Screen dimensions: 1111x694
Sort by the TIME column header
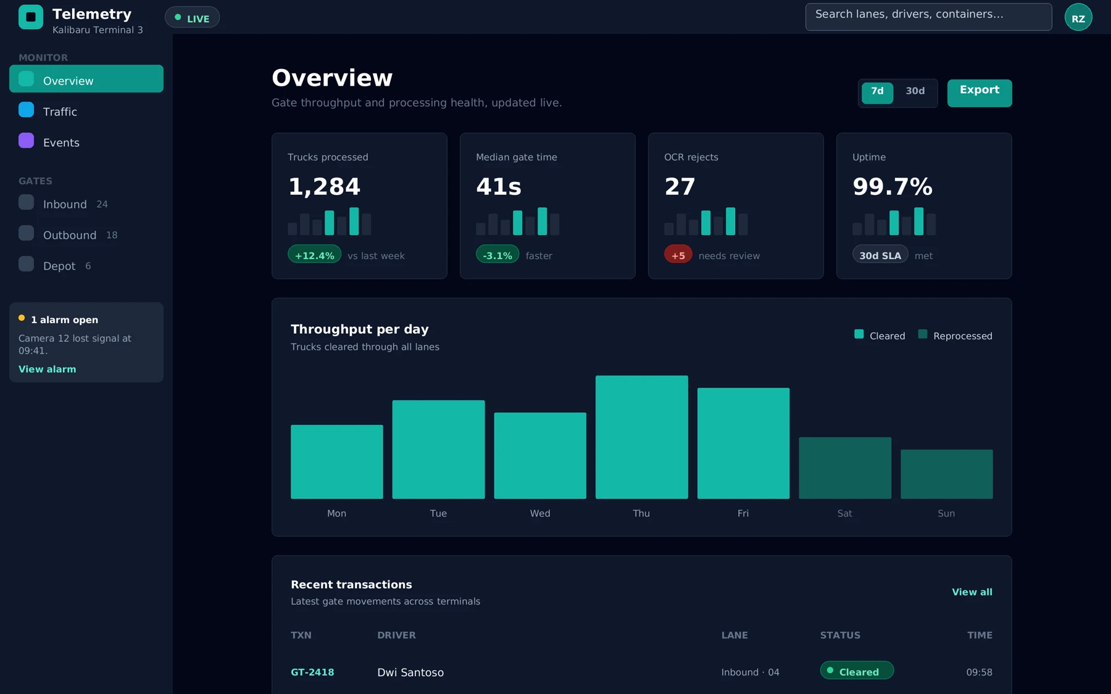point(980,635)
